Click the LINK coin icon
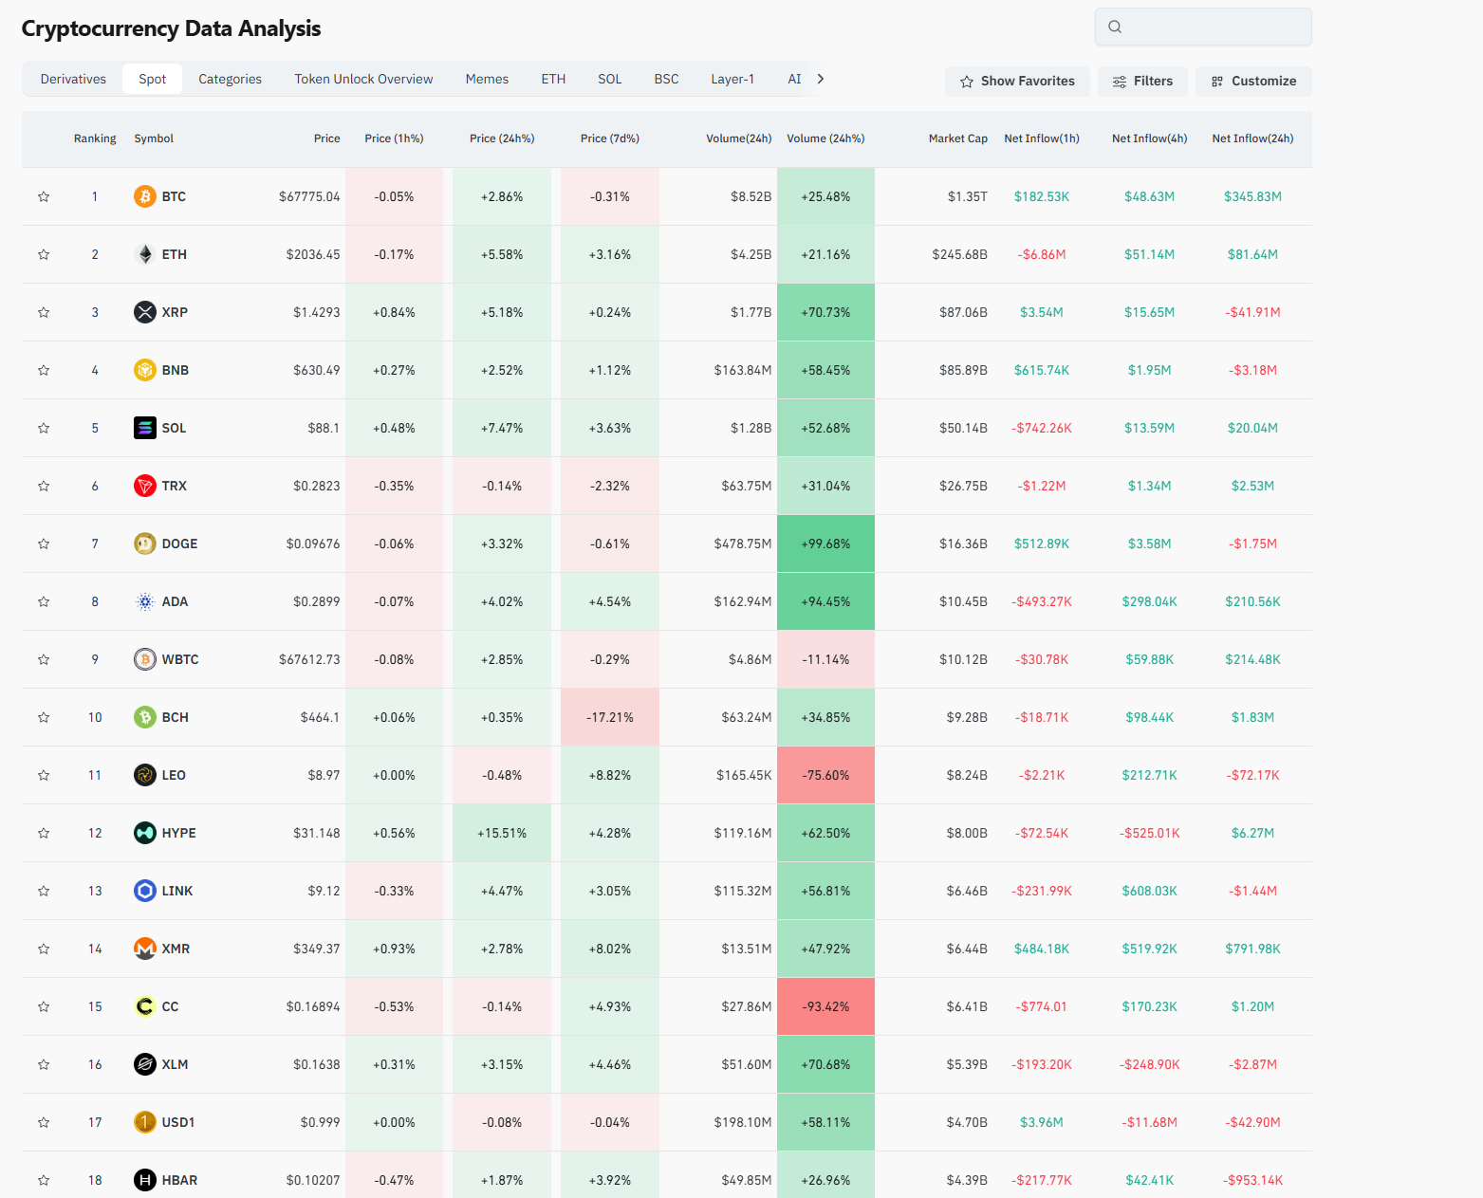Image resolution: width=1483 pixels, height=1198 pixels. tap(144, 891)
